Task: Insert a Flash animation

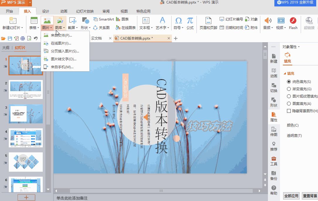Action: pos(293,23)
